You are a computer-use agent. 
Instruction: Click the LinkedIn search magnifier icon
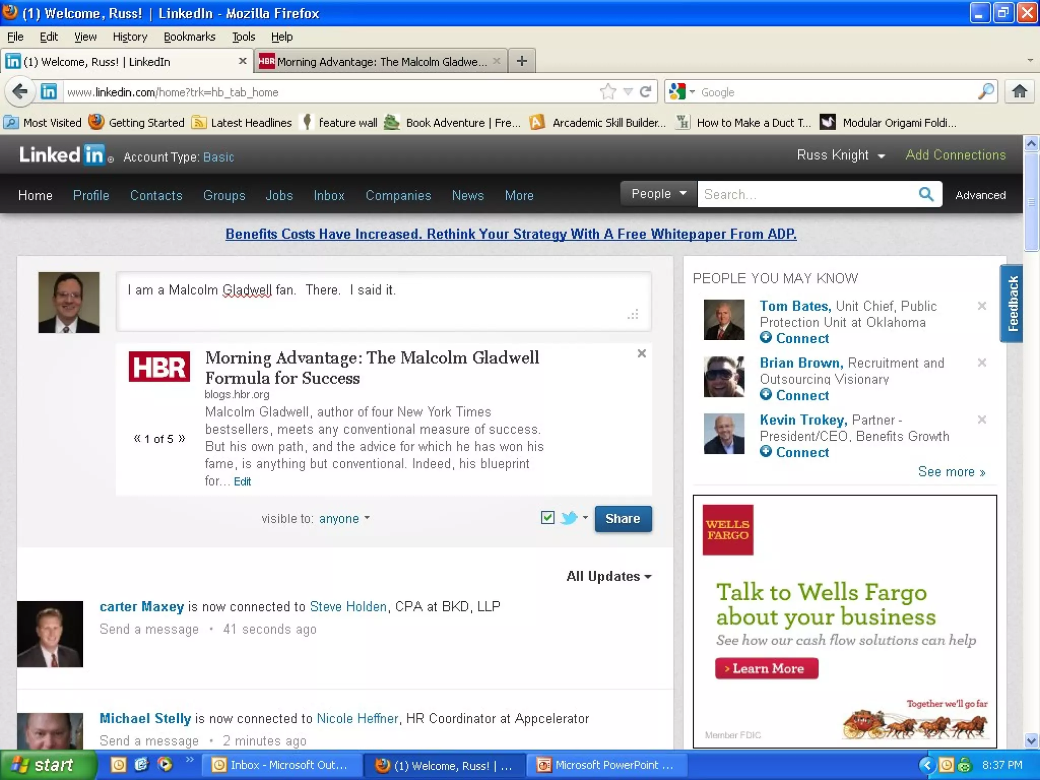[x=926, y=194]
